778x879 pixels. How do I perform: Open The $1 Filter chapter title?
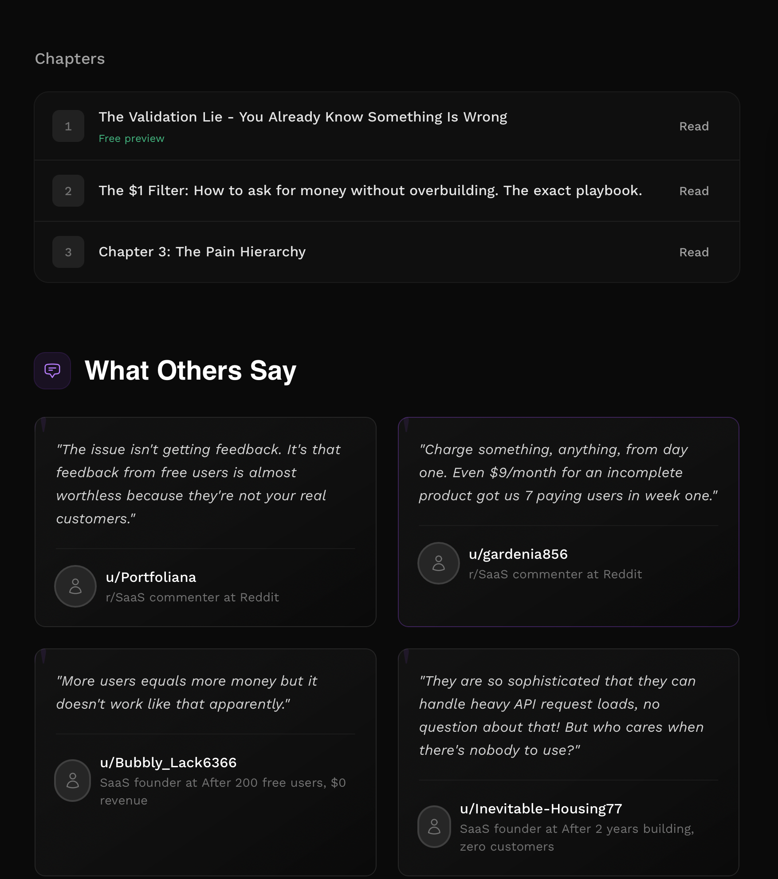pyautogui.click(x=370, y=191)
